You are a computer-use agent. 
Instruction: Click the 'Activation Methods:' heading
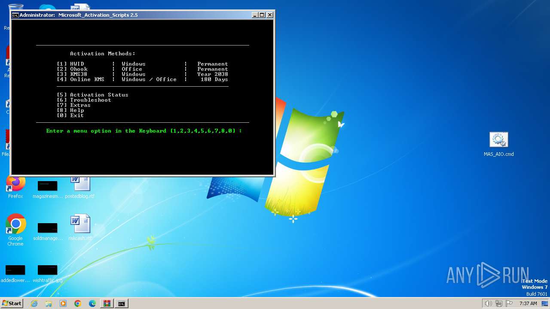103,54
